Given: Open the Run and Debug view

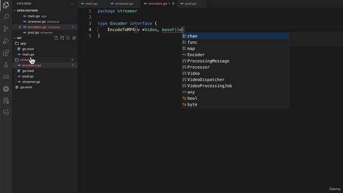Looking at the screenshot, I should pyautogui.click(x=6, y=41).
